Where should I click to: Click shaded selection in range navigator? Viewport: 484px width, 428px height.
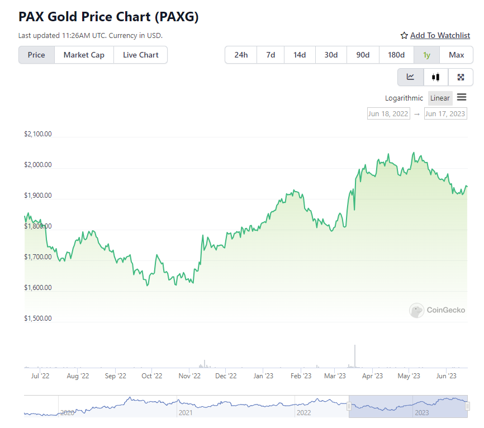click(x=409, y=406)
